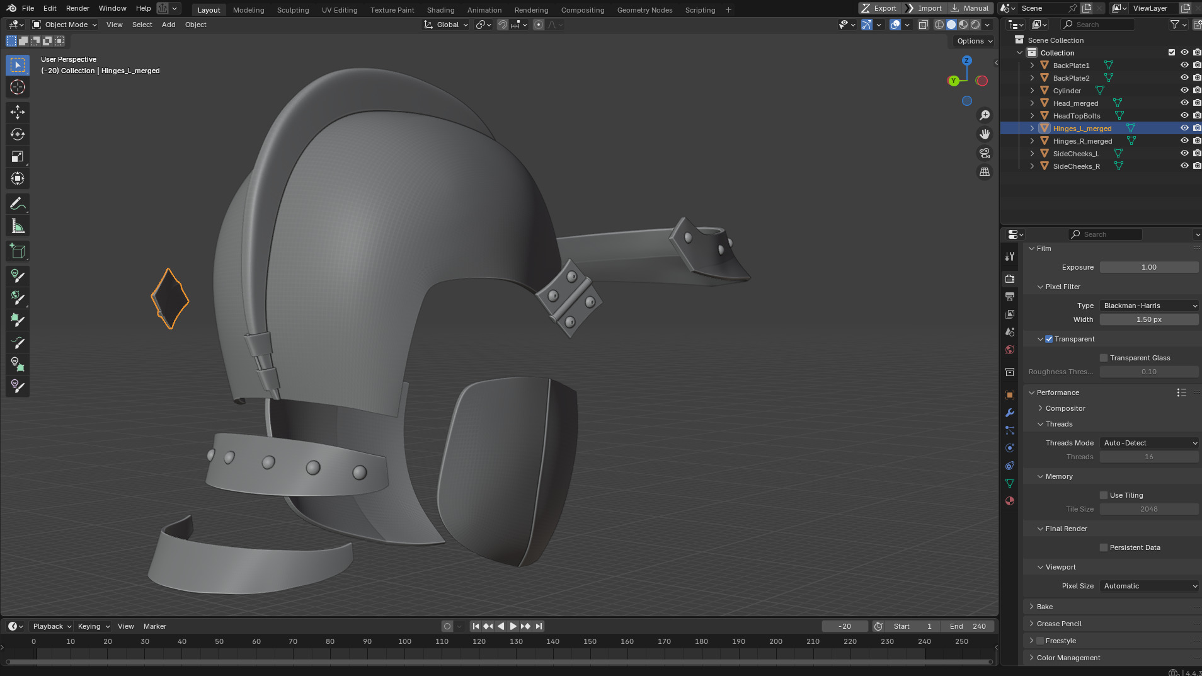Click the Import button
This screenshot has width=1202, height=676.
924,8
